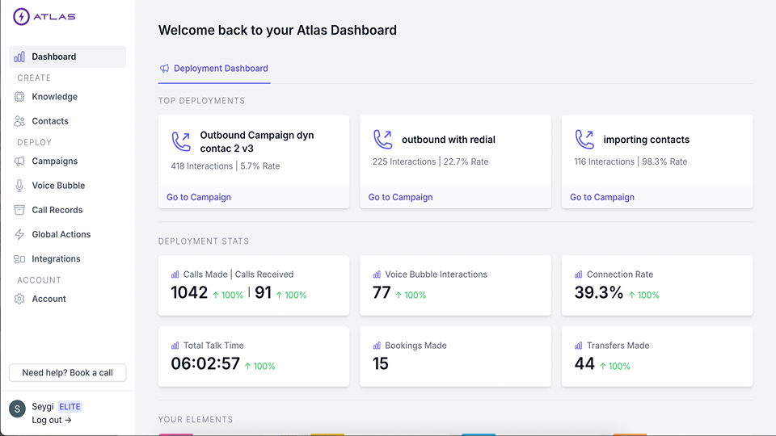Open the Dashboard menu item

click(68, 57)
